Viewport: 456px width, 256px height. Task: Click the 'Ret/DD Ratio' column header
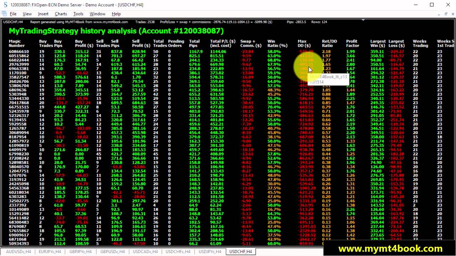[330, 43]
